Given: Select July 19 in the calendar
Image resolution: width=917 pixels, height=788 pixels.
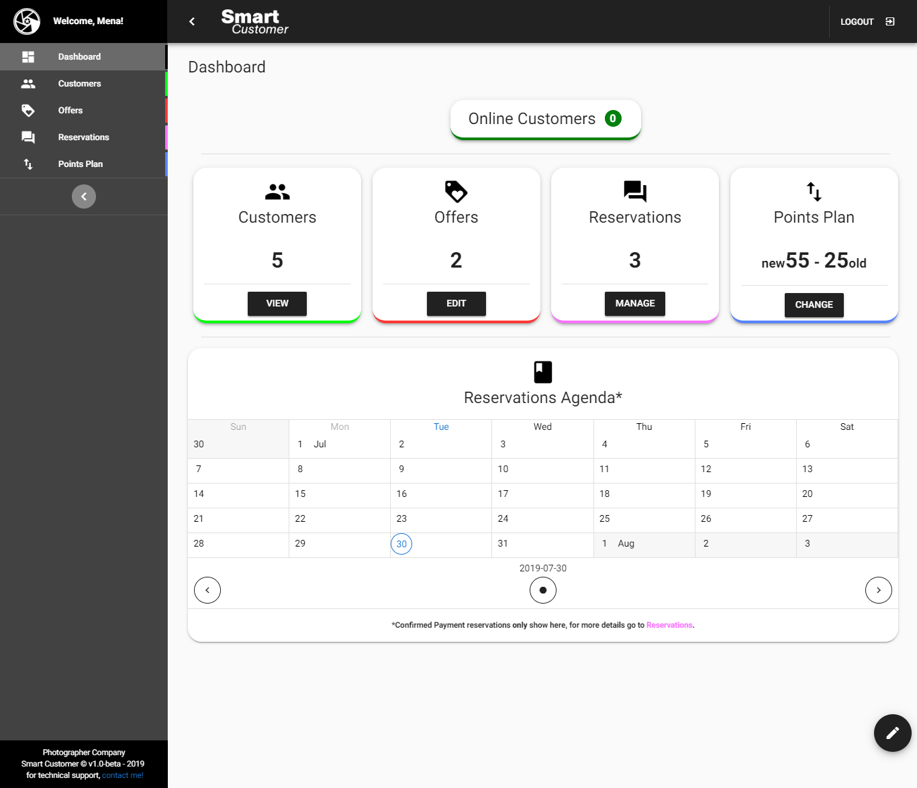Looking at the screenshot, I should pyautogui.click(x=706, y=494).
